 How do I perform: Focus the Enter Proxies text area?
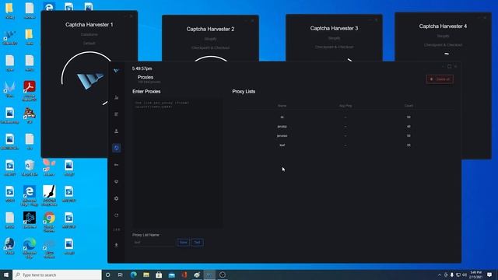pyautogui.click(x=177, y=163)
